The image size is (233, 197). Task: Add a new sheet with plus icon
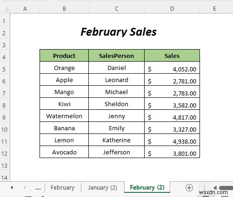189,188
